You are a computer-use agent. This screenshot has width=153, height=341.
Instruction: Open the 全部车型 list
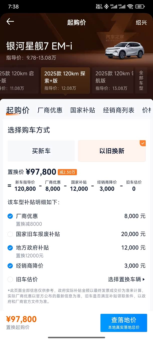point(141,80)
